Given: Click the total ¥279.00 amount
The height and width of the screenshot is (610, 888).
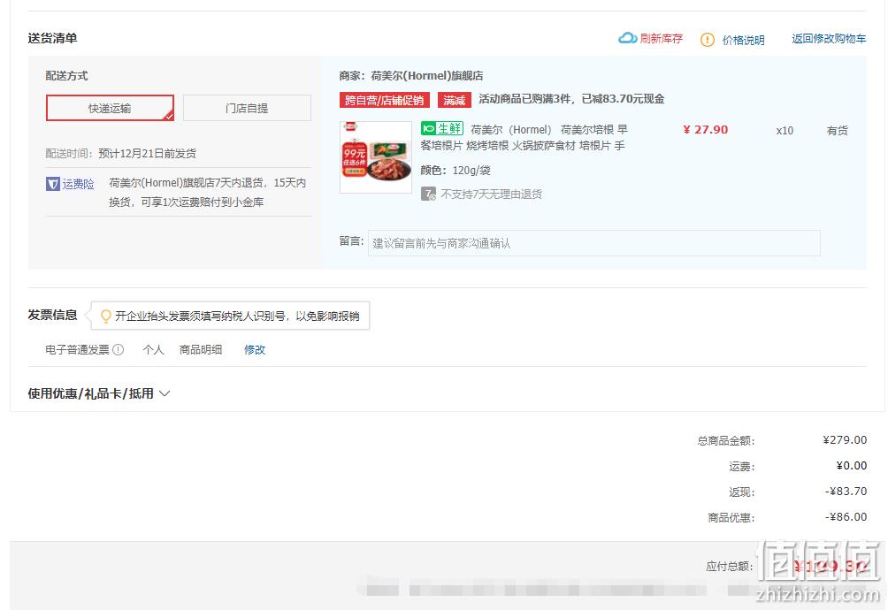Looking at the screenshot, I should (845, 439).
